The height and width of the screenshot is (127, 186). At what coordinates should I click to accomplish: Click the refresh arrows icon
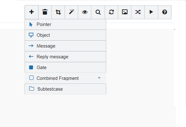coord(111,12)
